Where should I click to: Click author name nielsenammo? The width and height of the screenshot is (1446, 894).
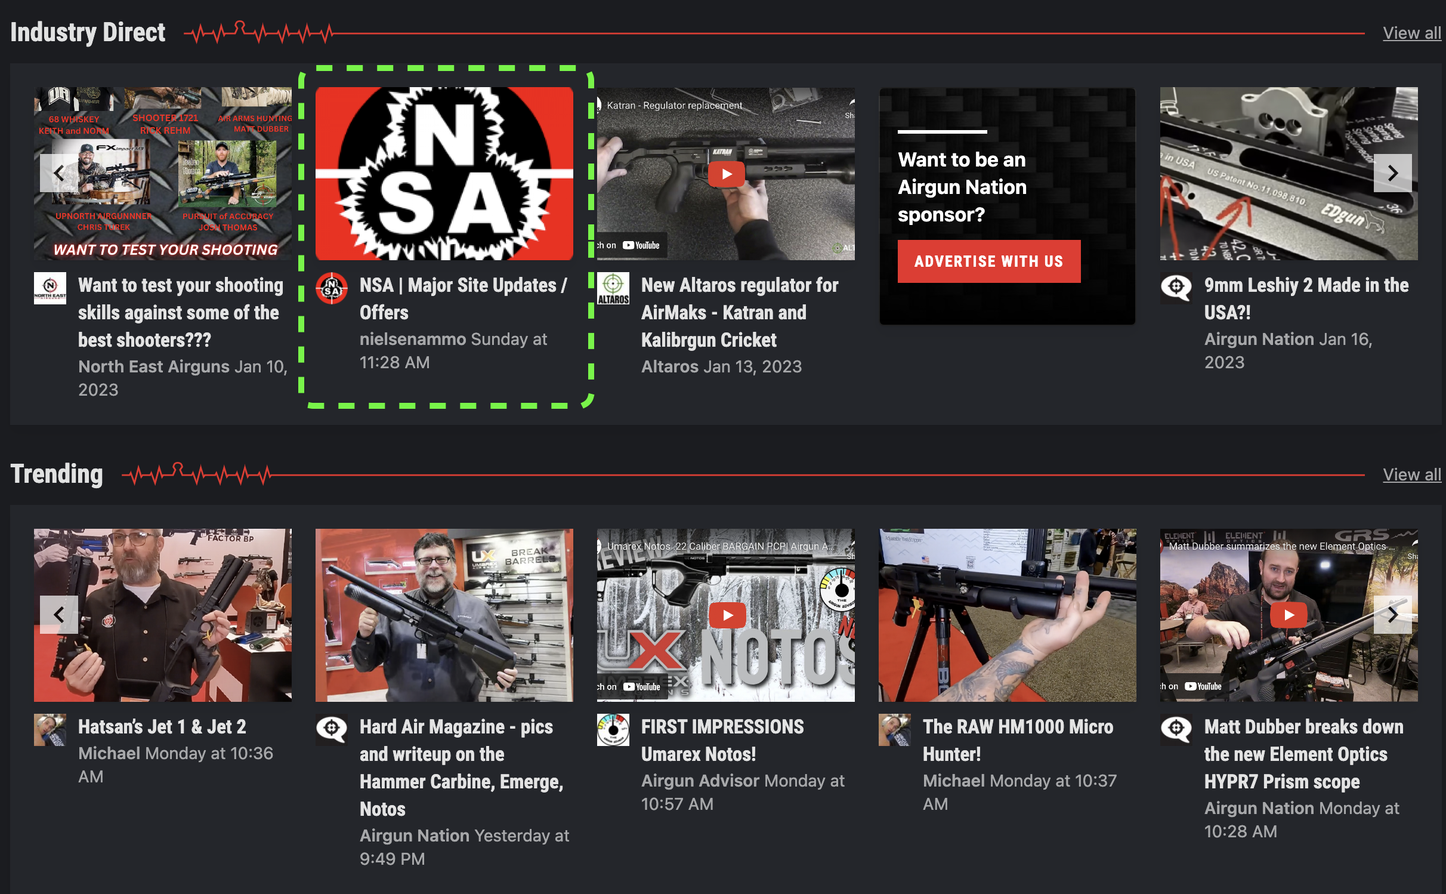pyautogui.click(x=413, y=339)
